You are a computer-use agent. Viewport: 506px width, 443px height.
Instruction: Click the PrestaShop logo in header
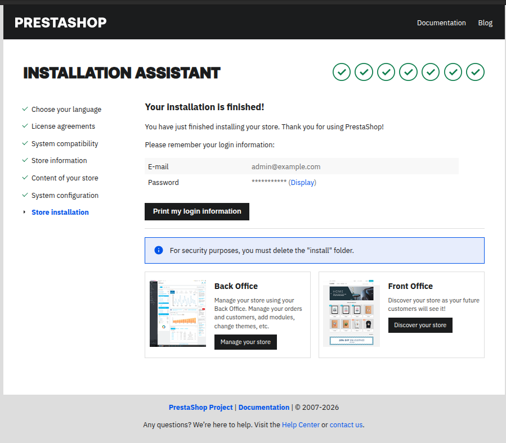tap(60, 22)
